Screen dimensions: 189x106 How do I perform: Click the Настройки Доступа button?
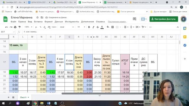164,19
